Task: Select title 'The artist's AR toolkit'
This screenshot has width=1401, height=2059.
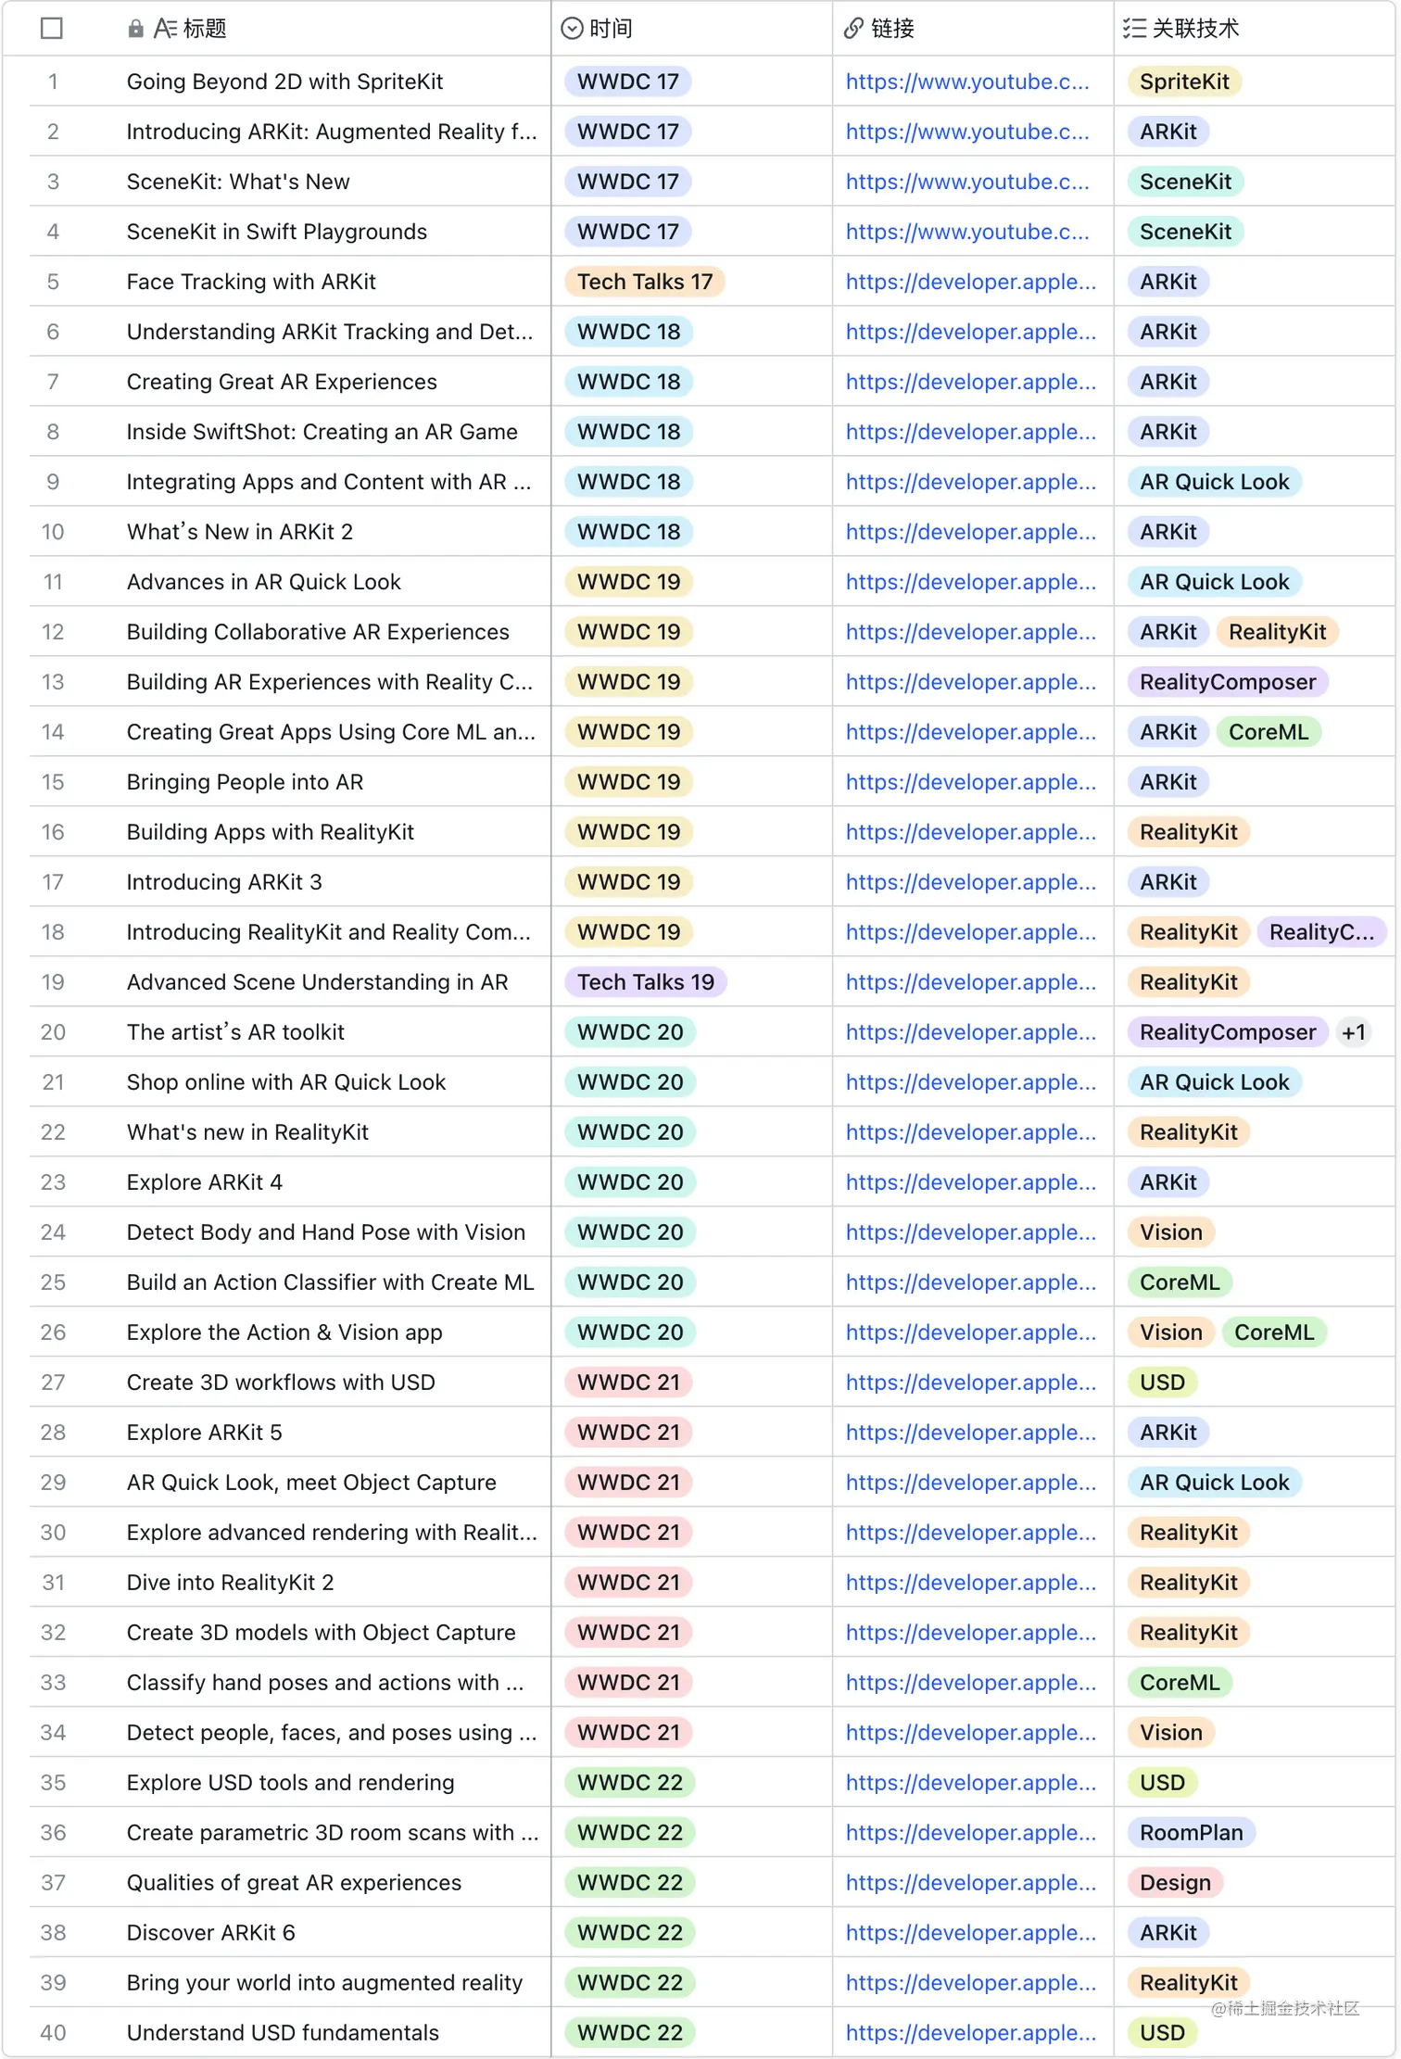Action: point(235,1032)
